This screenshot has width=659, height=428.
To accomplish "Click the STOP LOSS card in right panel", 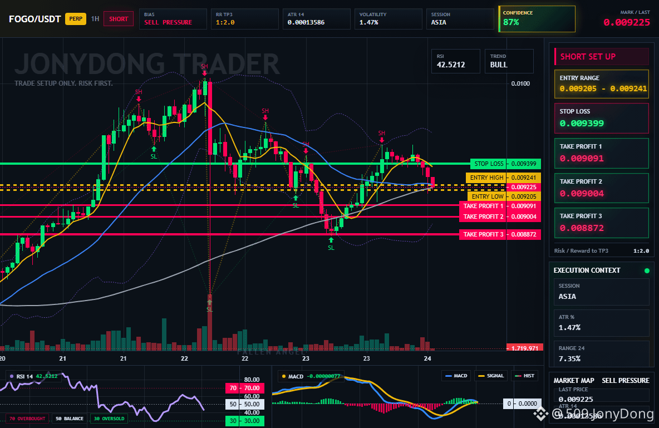I will click(x=602, y=118).
